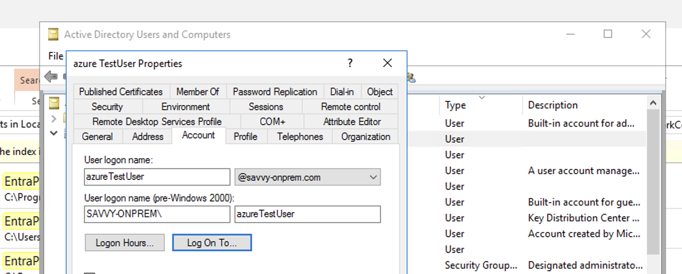
Task: Click the Active Directory title bar book icon
Action: 53,34
